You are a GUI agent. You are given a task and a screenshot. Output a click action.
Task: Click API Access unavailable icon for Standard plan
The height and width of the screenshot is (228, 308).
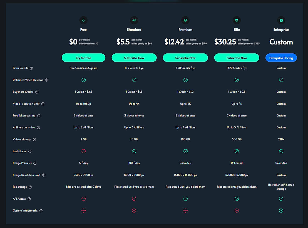134,199
